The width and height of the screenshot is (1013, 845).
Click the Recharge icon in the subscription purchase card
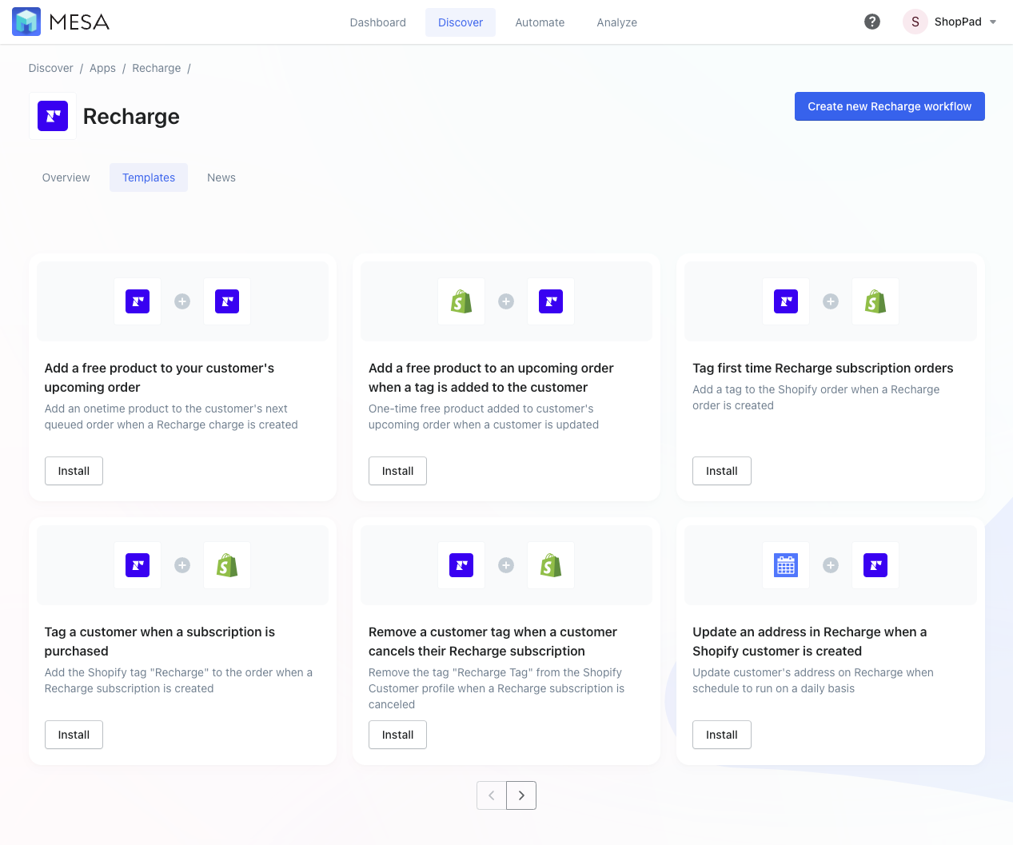pos(137,565)
